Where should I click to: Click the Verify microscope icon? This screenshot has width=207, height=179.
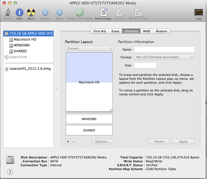tap(7, 12)
